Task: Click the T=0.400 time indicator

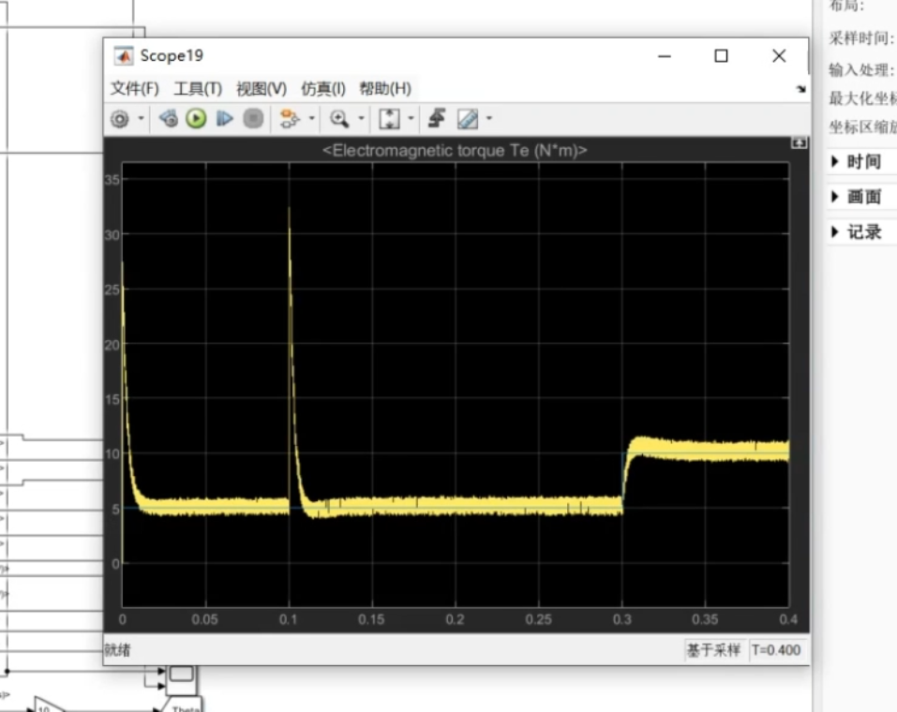Action: [x=776, y=650]
